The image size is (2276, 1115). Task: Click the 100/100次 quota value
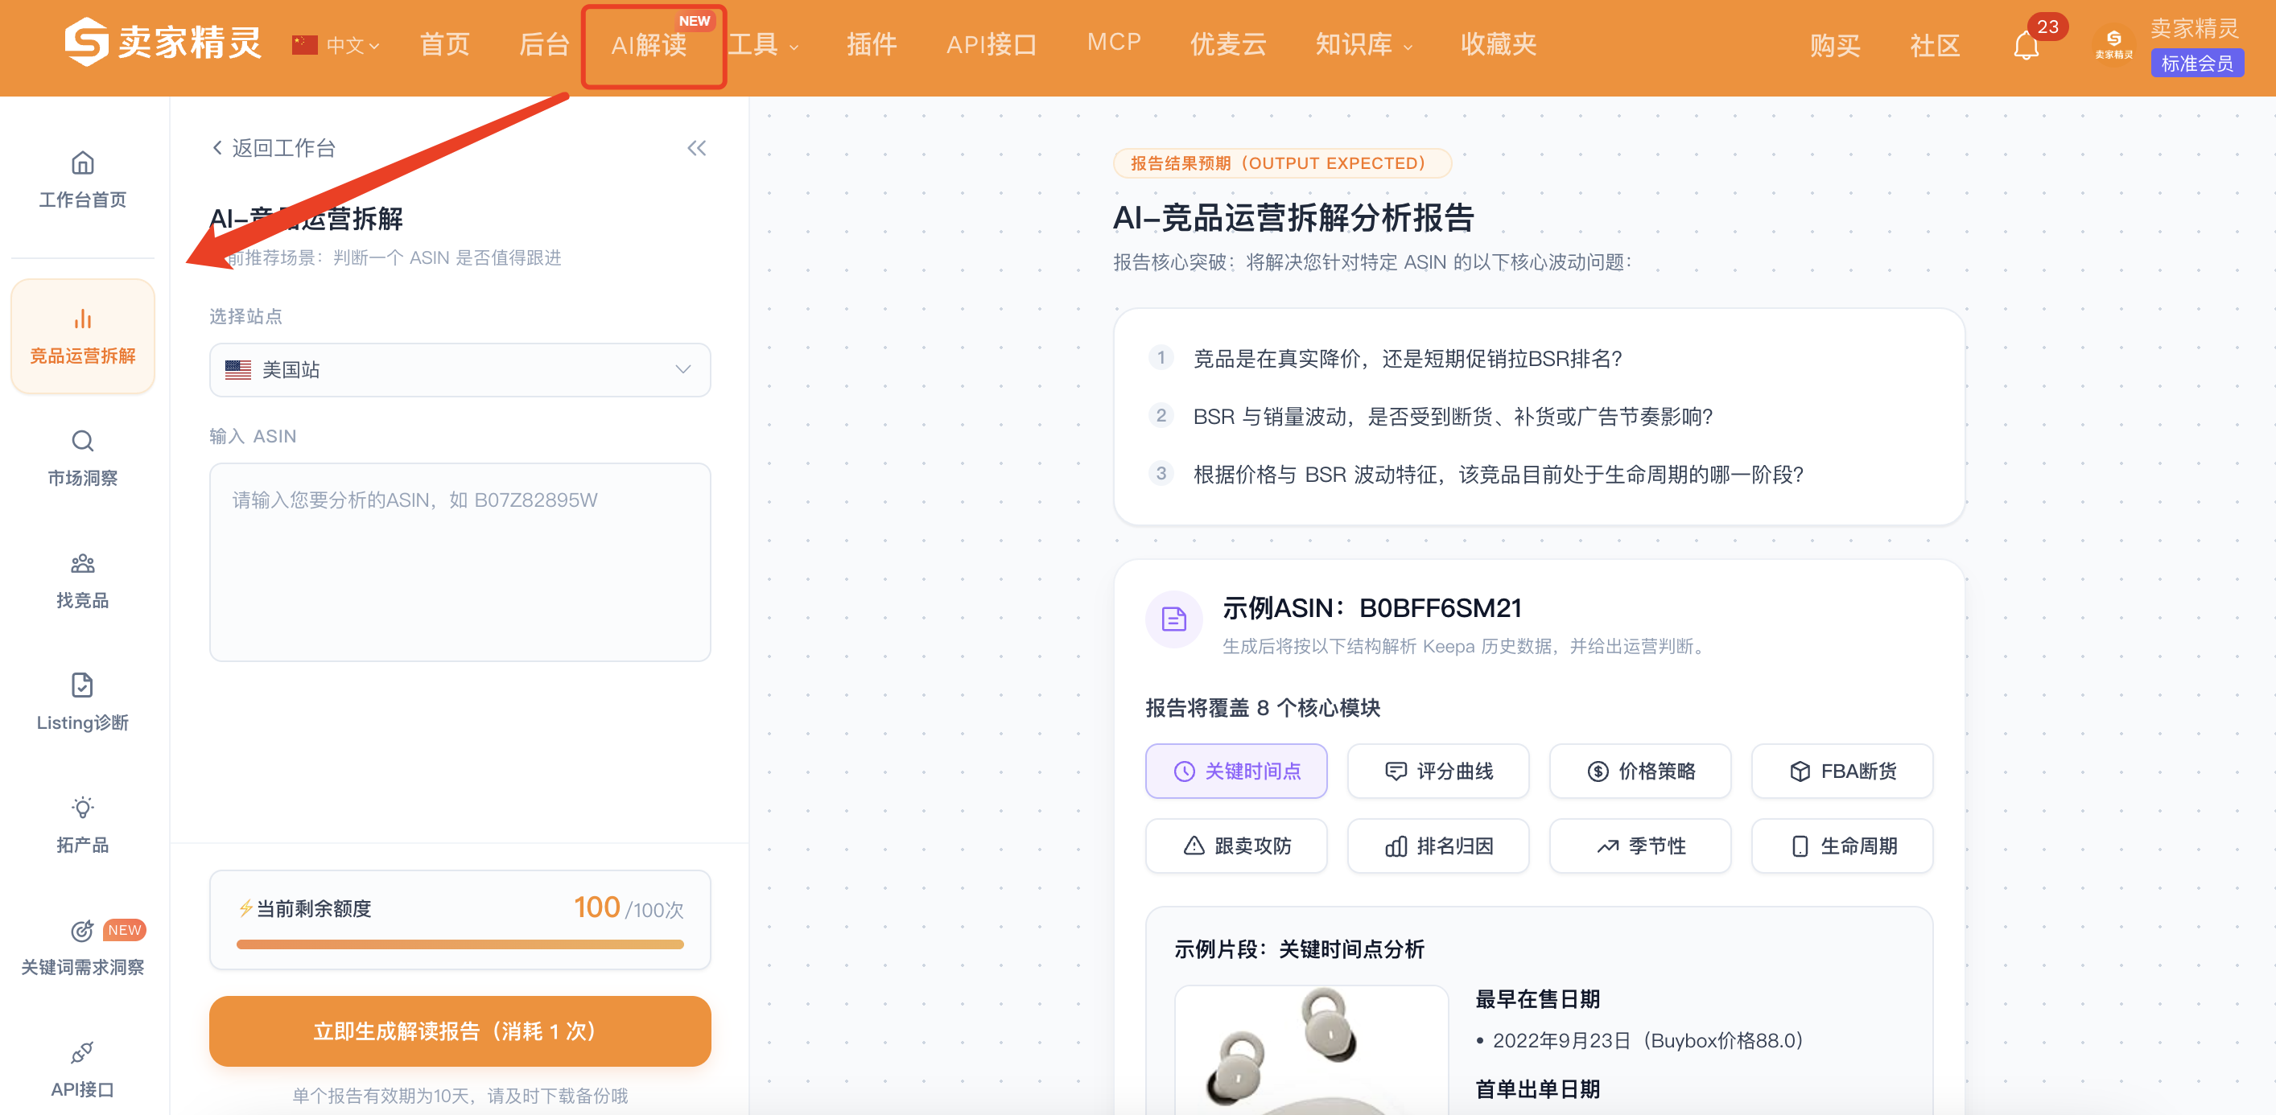tap(629, 908)
